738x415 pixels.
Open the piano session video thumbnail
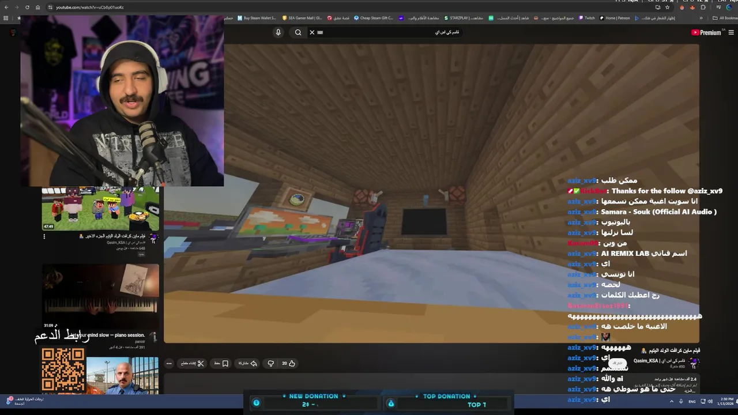100,296
